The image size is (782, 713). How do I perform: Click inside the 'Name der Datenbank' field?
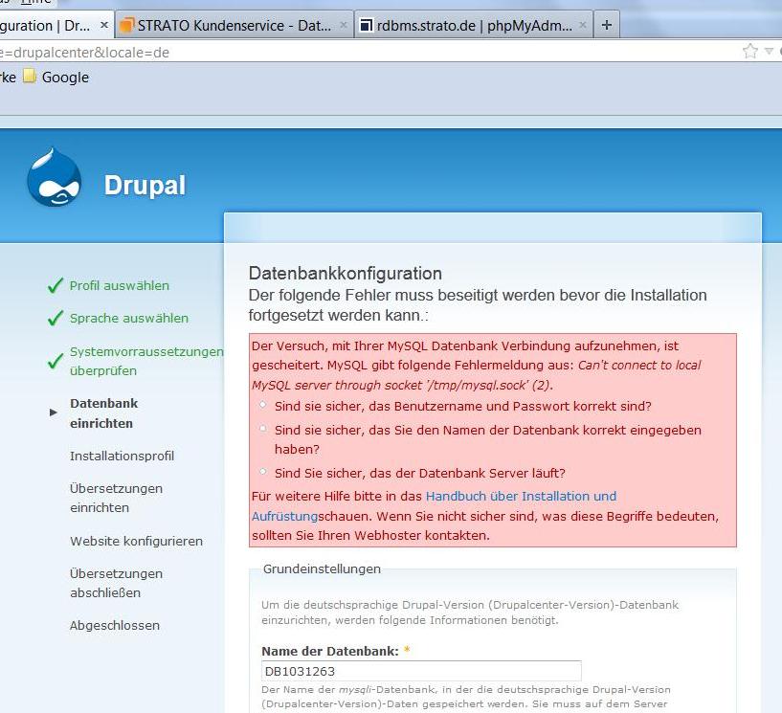(421, 671)
